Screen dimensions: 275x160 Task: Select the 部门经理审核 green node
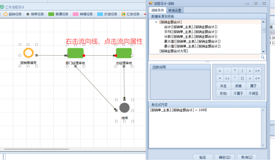[75, 53]
